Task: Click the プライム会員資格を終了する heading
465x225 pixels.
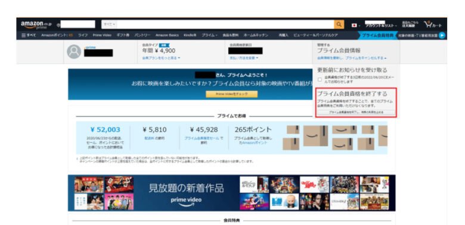Action: [352, 93]
